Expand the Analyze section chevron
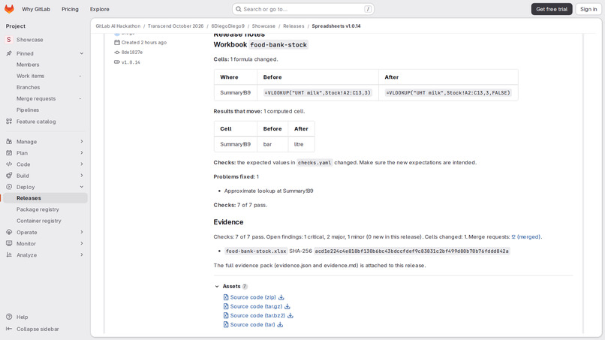The height and width of the screenshot is (340, 605). 81,255
